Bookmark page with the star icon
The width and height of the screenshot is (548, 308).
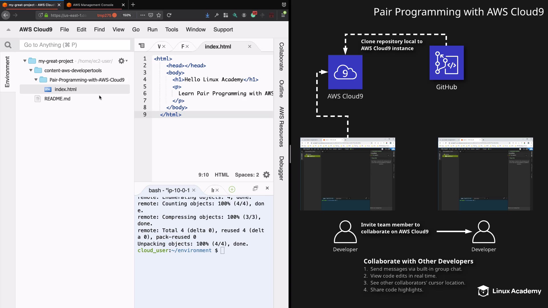(159, 15)
